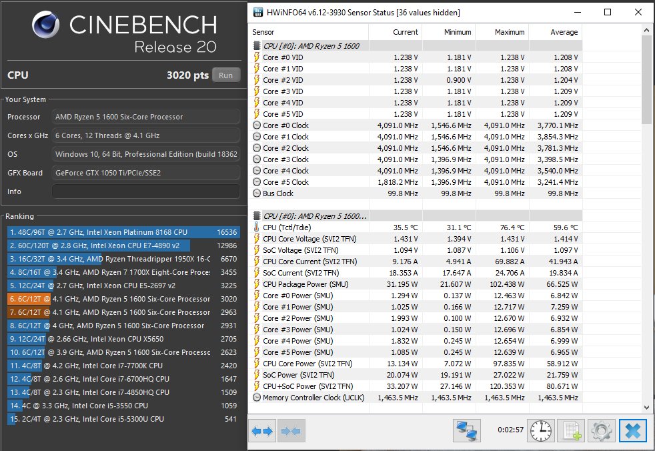
Task: Select the CPU Core Power (SVI2 TFN) row
Action: pos(416,364)
